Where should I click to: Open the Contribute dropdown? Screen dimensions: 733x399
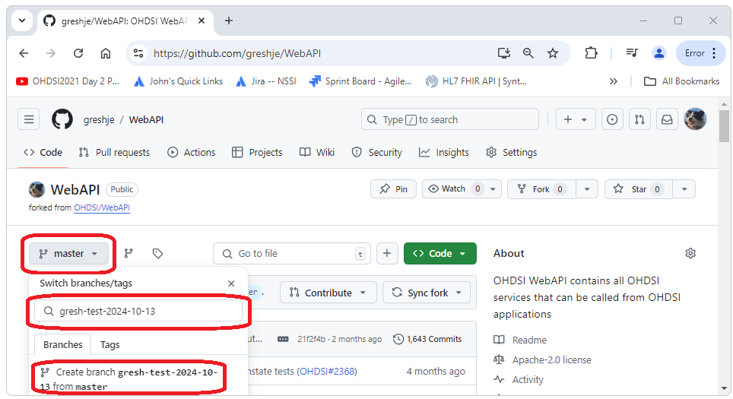328,293
